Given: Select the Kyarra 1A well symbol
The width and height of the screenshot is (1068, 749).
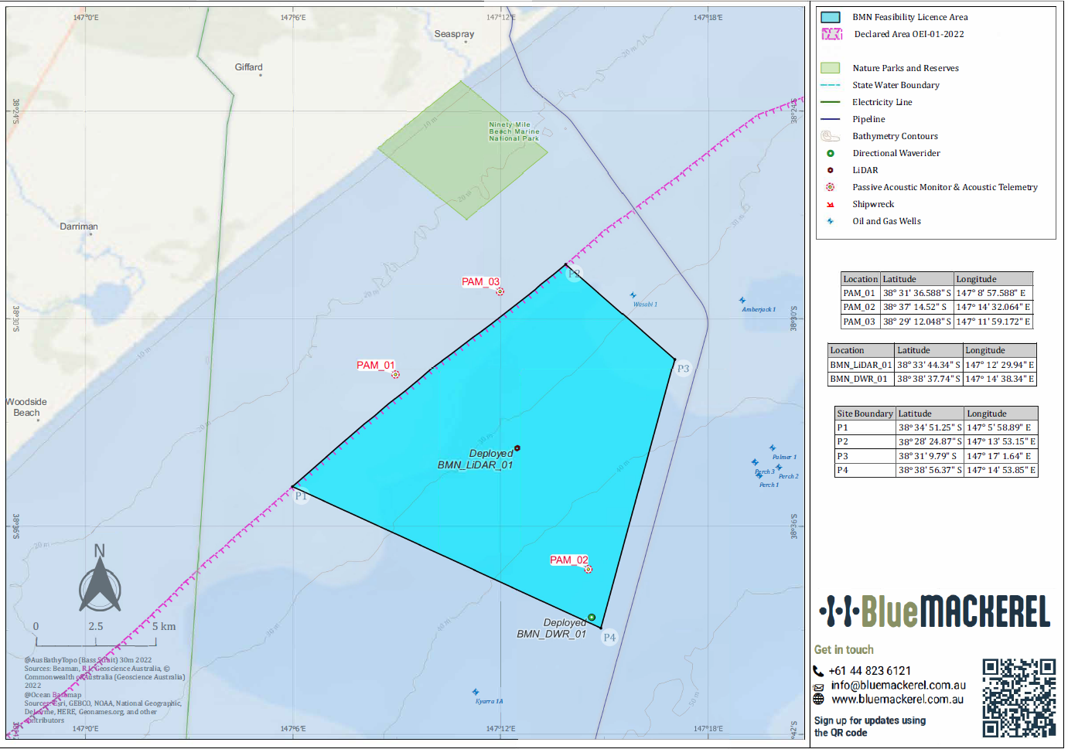Looking at the screenshot, I should pos(476,692).
